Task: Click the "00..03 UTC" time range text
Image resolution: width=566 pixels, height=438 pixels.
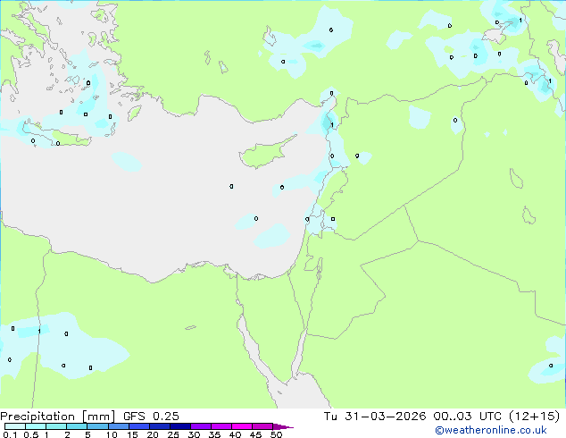Action: click(x=468, y=417)
